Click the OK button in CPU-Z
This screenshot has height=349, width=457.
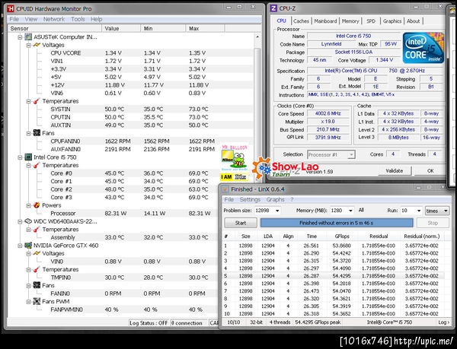[430, 171]
